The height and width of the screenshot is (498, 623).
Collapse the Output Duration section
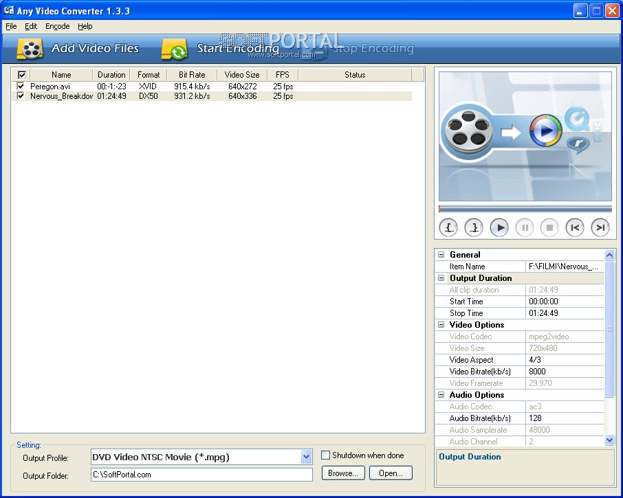click(441, 278)
